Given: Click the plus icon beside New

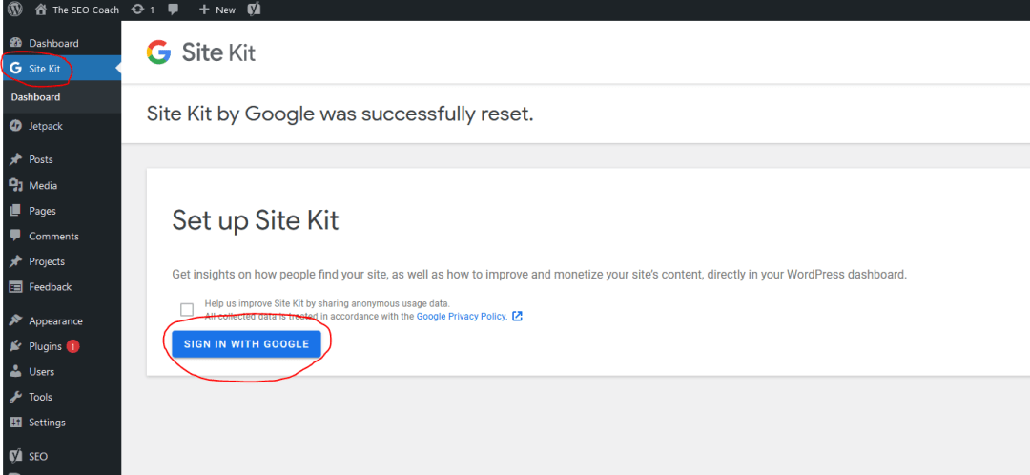Looking at the screenshot, I should (204, 10).
